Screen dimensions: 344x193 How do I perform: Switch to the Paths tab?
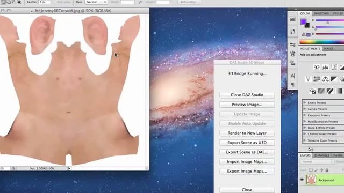pyautogui.click(x=338, y=155)
